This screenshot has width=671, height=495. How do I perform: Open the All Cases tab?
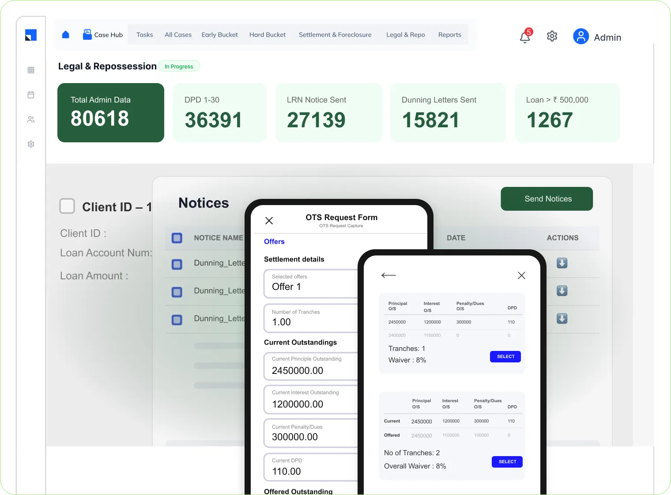click(178, 34)
